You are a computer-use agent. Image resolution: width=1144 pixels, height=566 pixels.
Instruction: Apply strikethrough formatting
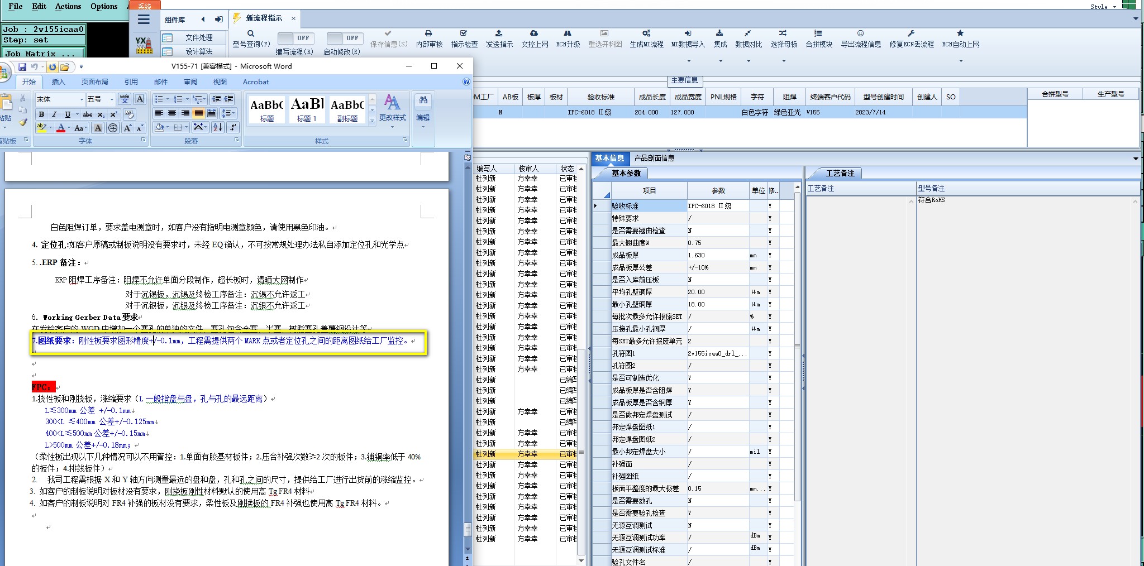pyautogui.click(x=88, y=114)
